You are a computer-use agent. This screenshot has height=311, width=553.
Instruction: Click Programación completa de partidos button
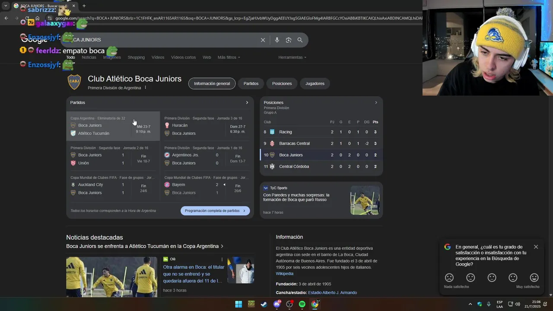(215, 211)
